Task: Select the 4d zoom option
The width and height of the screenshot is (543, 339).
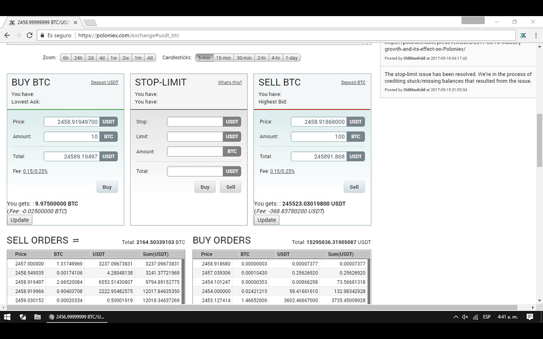Action: click(x=102, y=58)
